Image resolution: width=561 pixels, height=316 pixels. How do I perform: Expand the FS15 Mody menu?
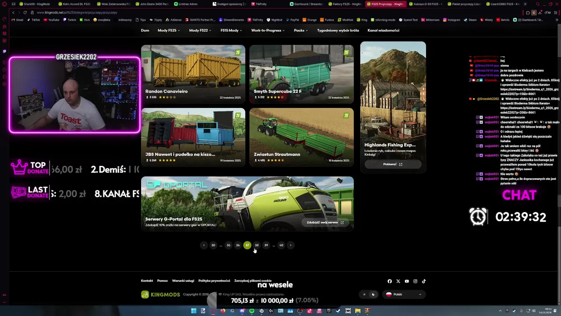point(231,30)
